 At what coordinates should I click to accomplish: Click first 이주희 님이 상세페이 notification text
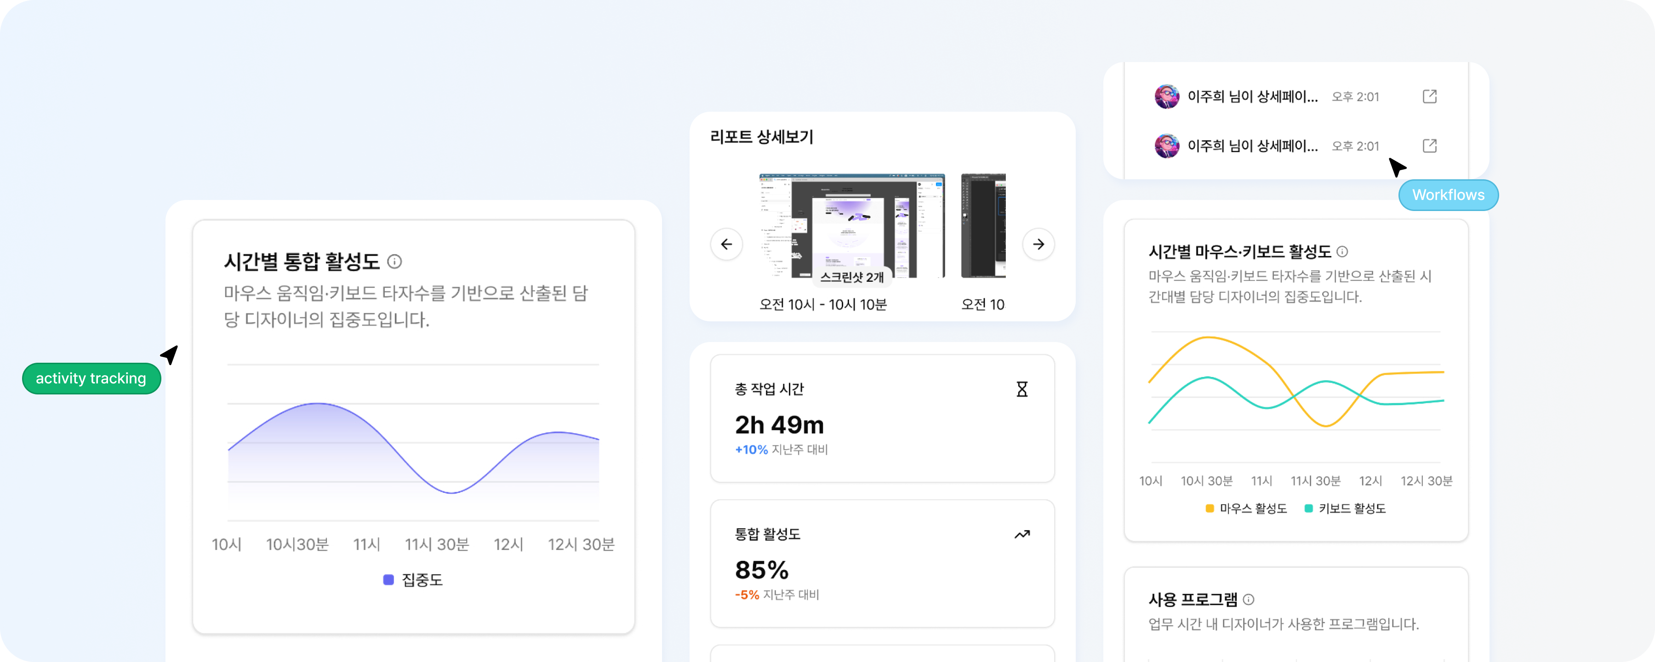(x=1252, y=97)
